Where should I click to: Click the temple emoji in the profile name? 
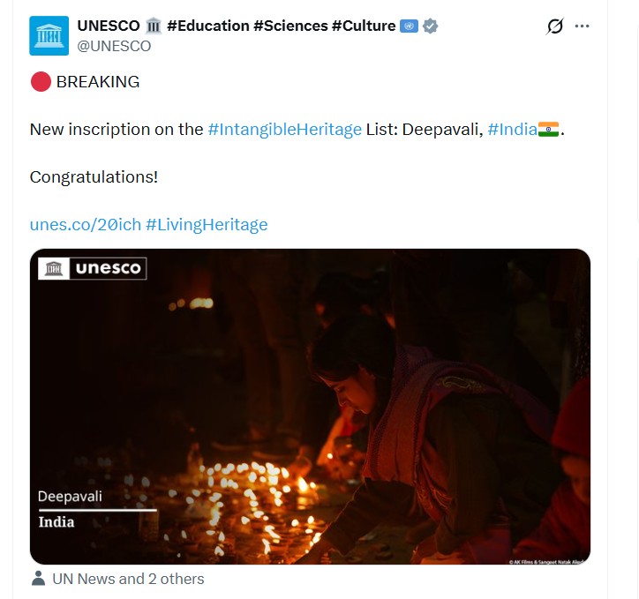153,26
